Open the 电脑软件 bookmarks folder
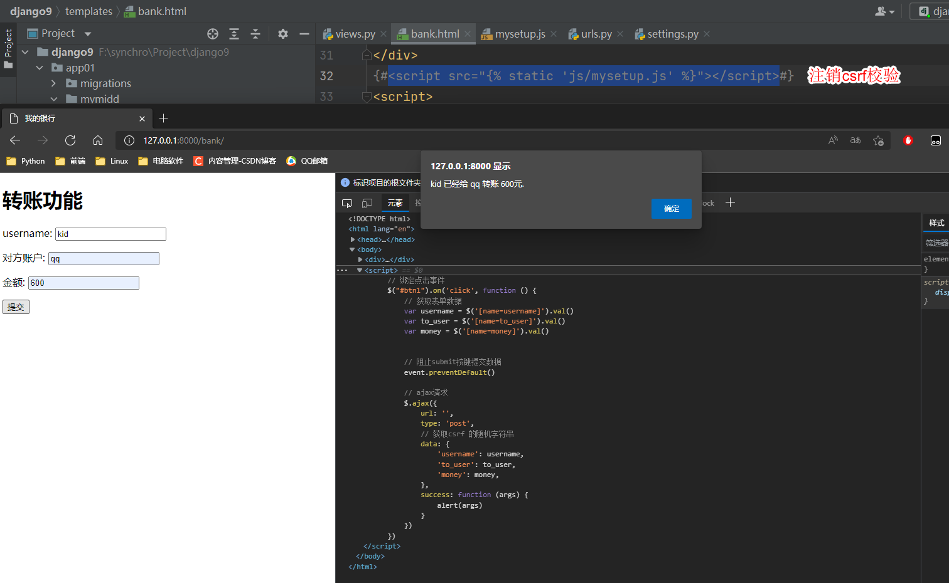This screenshot has height=583, width=949. [x=161, y=161]
